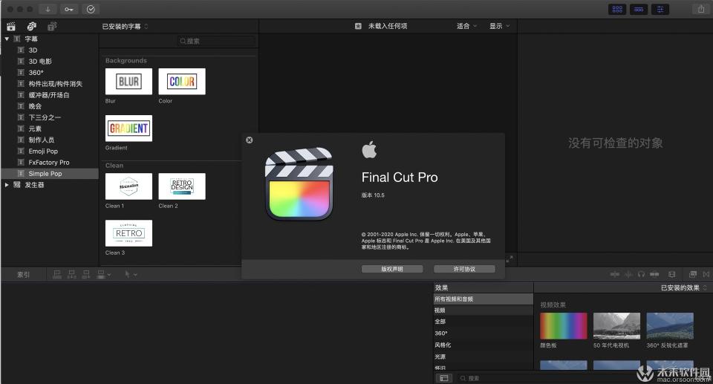Image resolution: width=713 pixels, height=384 pixels.
Task: Select 所有视频和音频 effects category
Action: pyautogui.click(x=483, y=299)
